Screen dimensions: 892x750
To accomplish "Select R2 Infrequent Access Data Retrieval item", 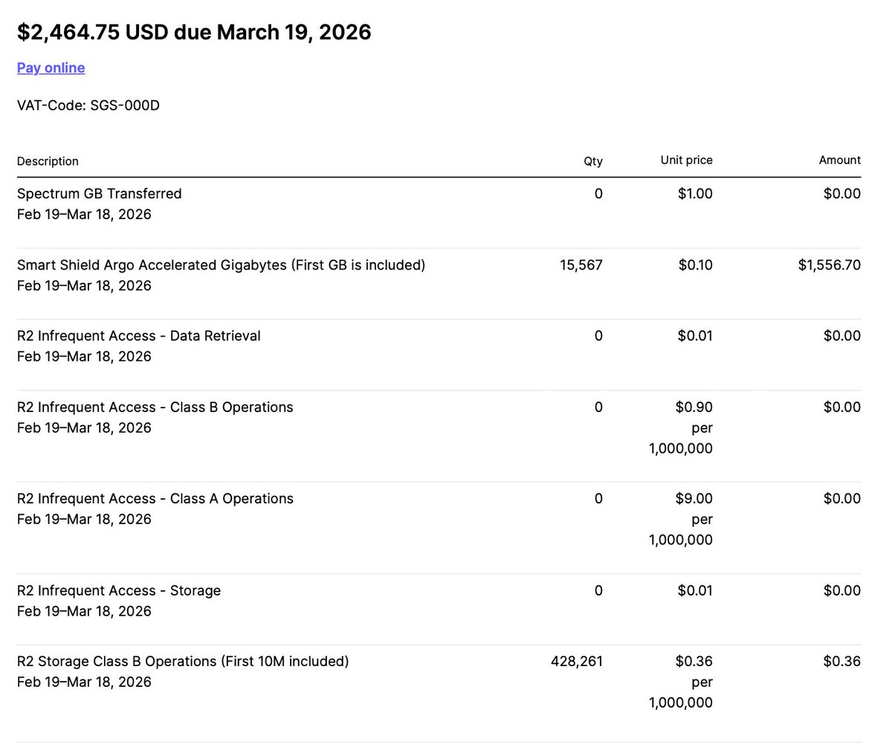I will 138,336.
